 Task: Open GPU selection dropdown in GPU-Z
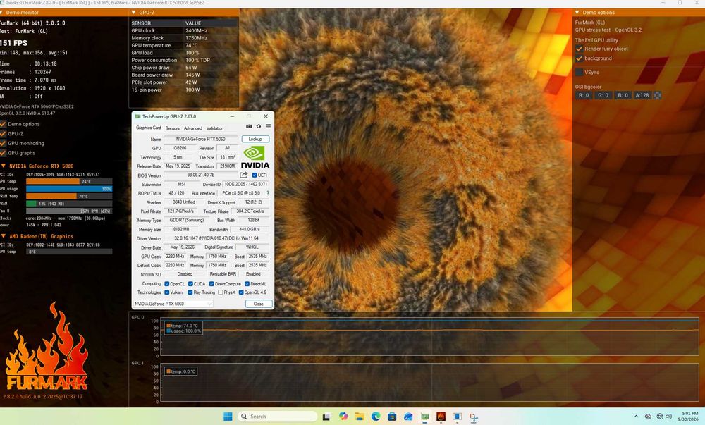(173, 304)
